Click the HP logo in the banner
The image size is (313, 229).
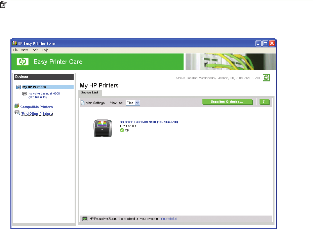23,62
